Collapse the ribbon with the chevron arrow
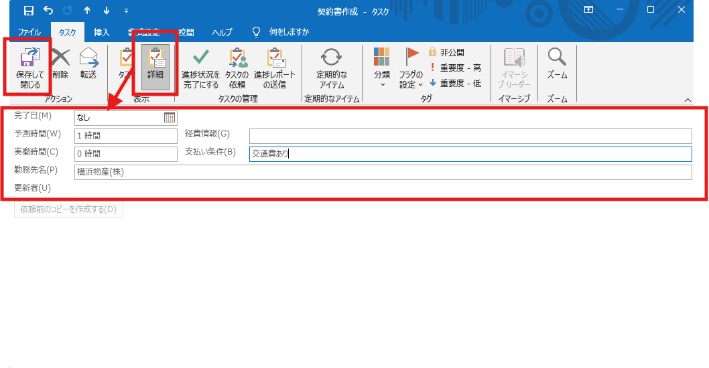The height and width of the screenshot is (368, 709). pyautogui.click(x=688, y=100)
